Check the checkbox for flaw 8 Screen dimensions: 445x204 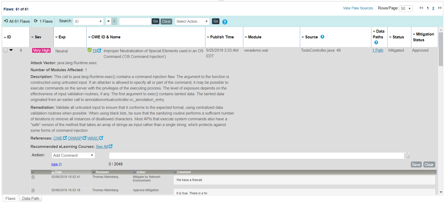[5, 50]
